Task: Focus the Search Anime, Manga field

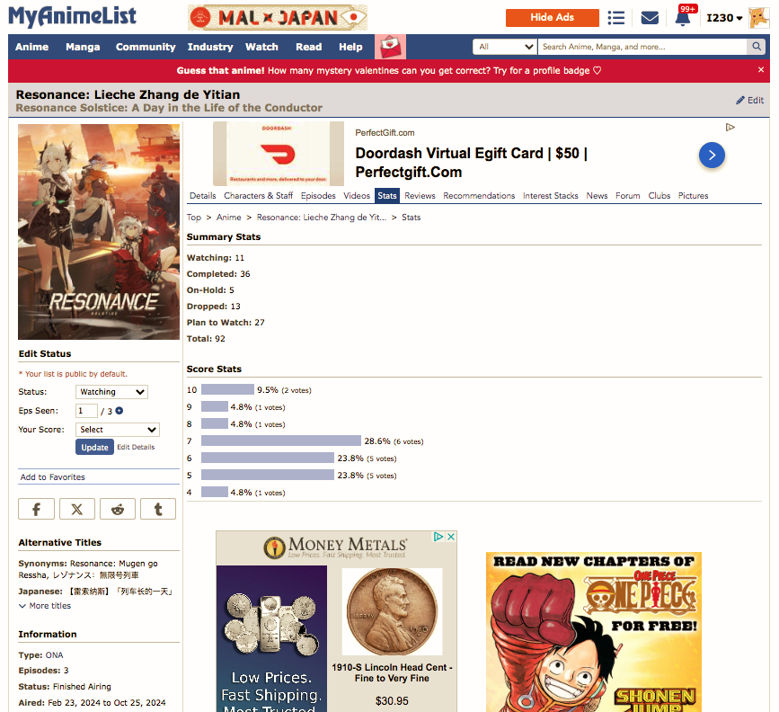Action: (x=642, y=46)
